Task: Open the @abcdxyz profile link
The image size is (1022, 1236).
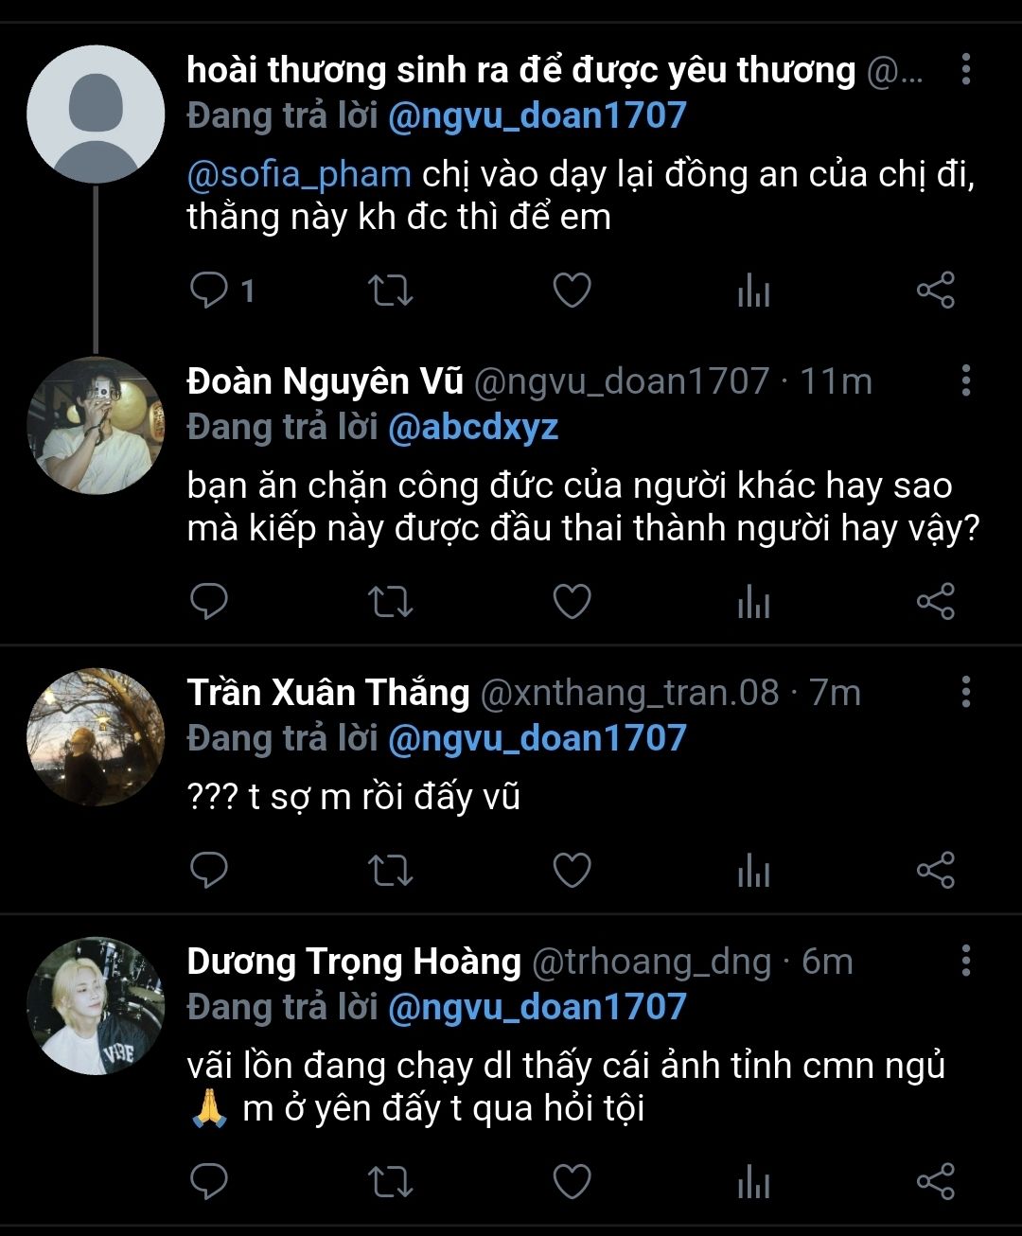Action: point(473,427)
